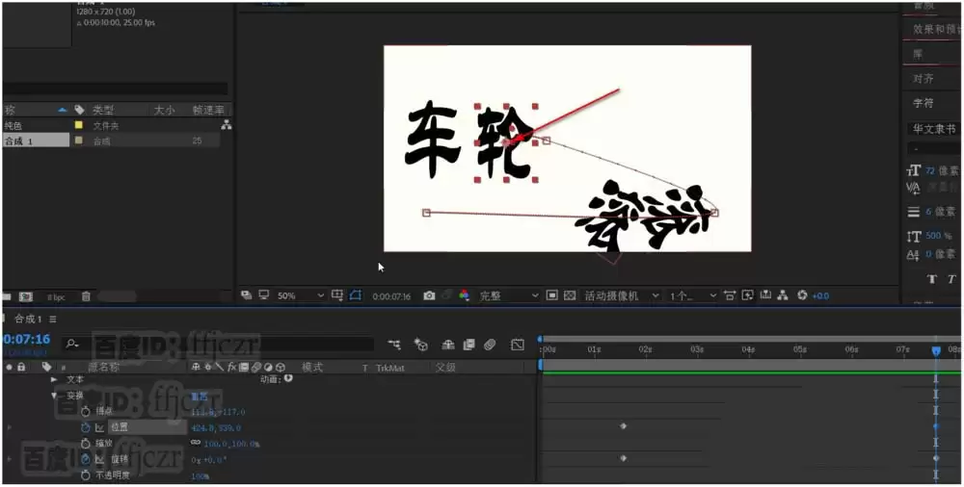Click the current time indicator playhead
This screenshot has width=964, height=487.
[936, 350]
